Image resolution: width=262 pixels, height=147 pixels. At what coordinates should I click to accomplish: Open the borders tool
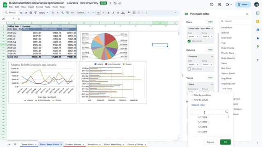[x=134, y=13]
